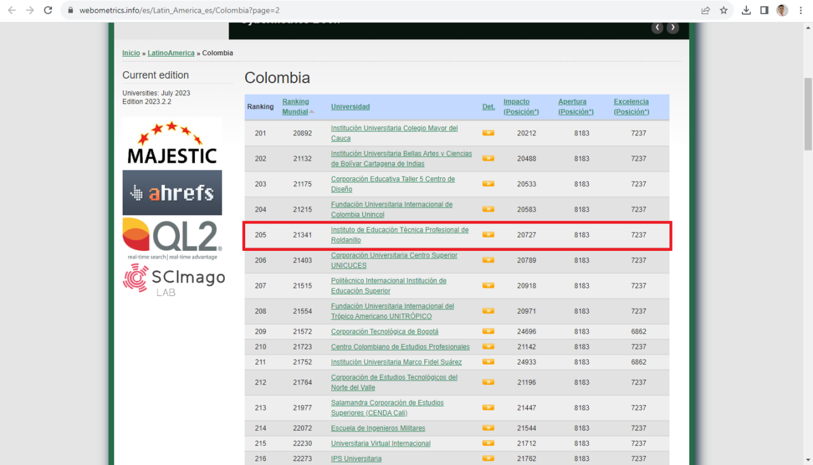813x465 pixels.
Task: Open Chrome three-dot menu
Action: (x=800, y=10)
